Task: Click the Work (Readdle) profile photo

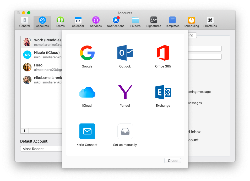Action: click(x=27, y=42)
